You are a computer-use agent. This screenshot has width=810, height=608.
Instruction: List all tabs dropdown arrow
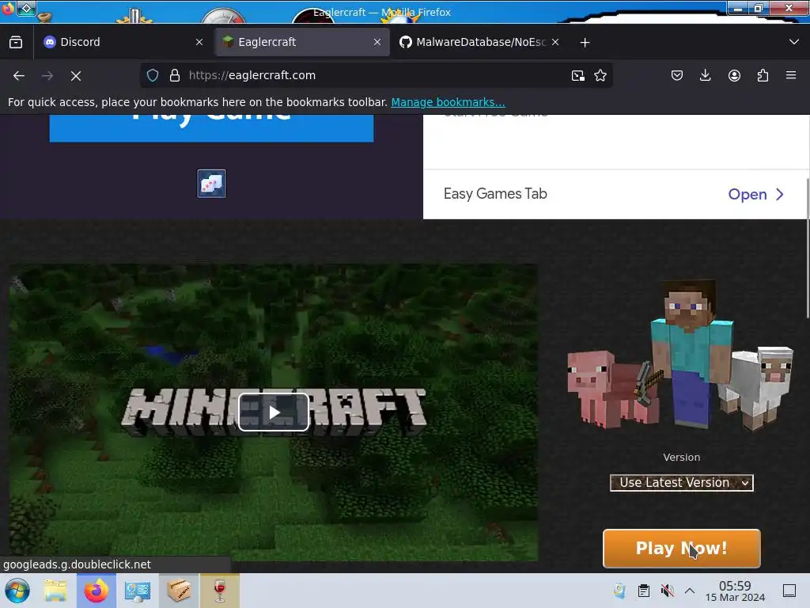tap(794, 42)
